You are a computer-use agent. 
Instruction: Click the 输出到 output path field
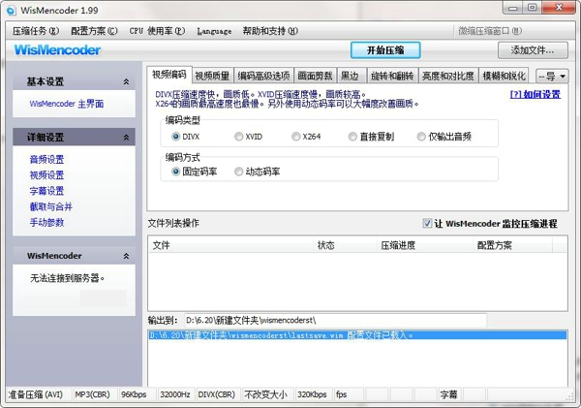[x=334, y=320]
